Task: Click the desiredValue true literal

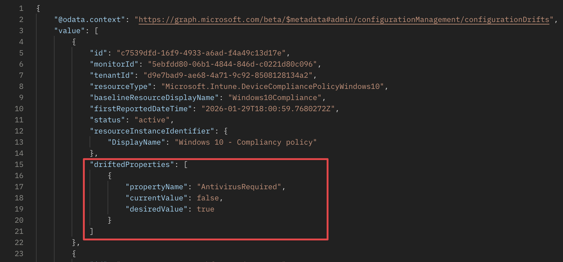Action: 205,209
